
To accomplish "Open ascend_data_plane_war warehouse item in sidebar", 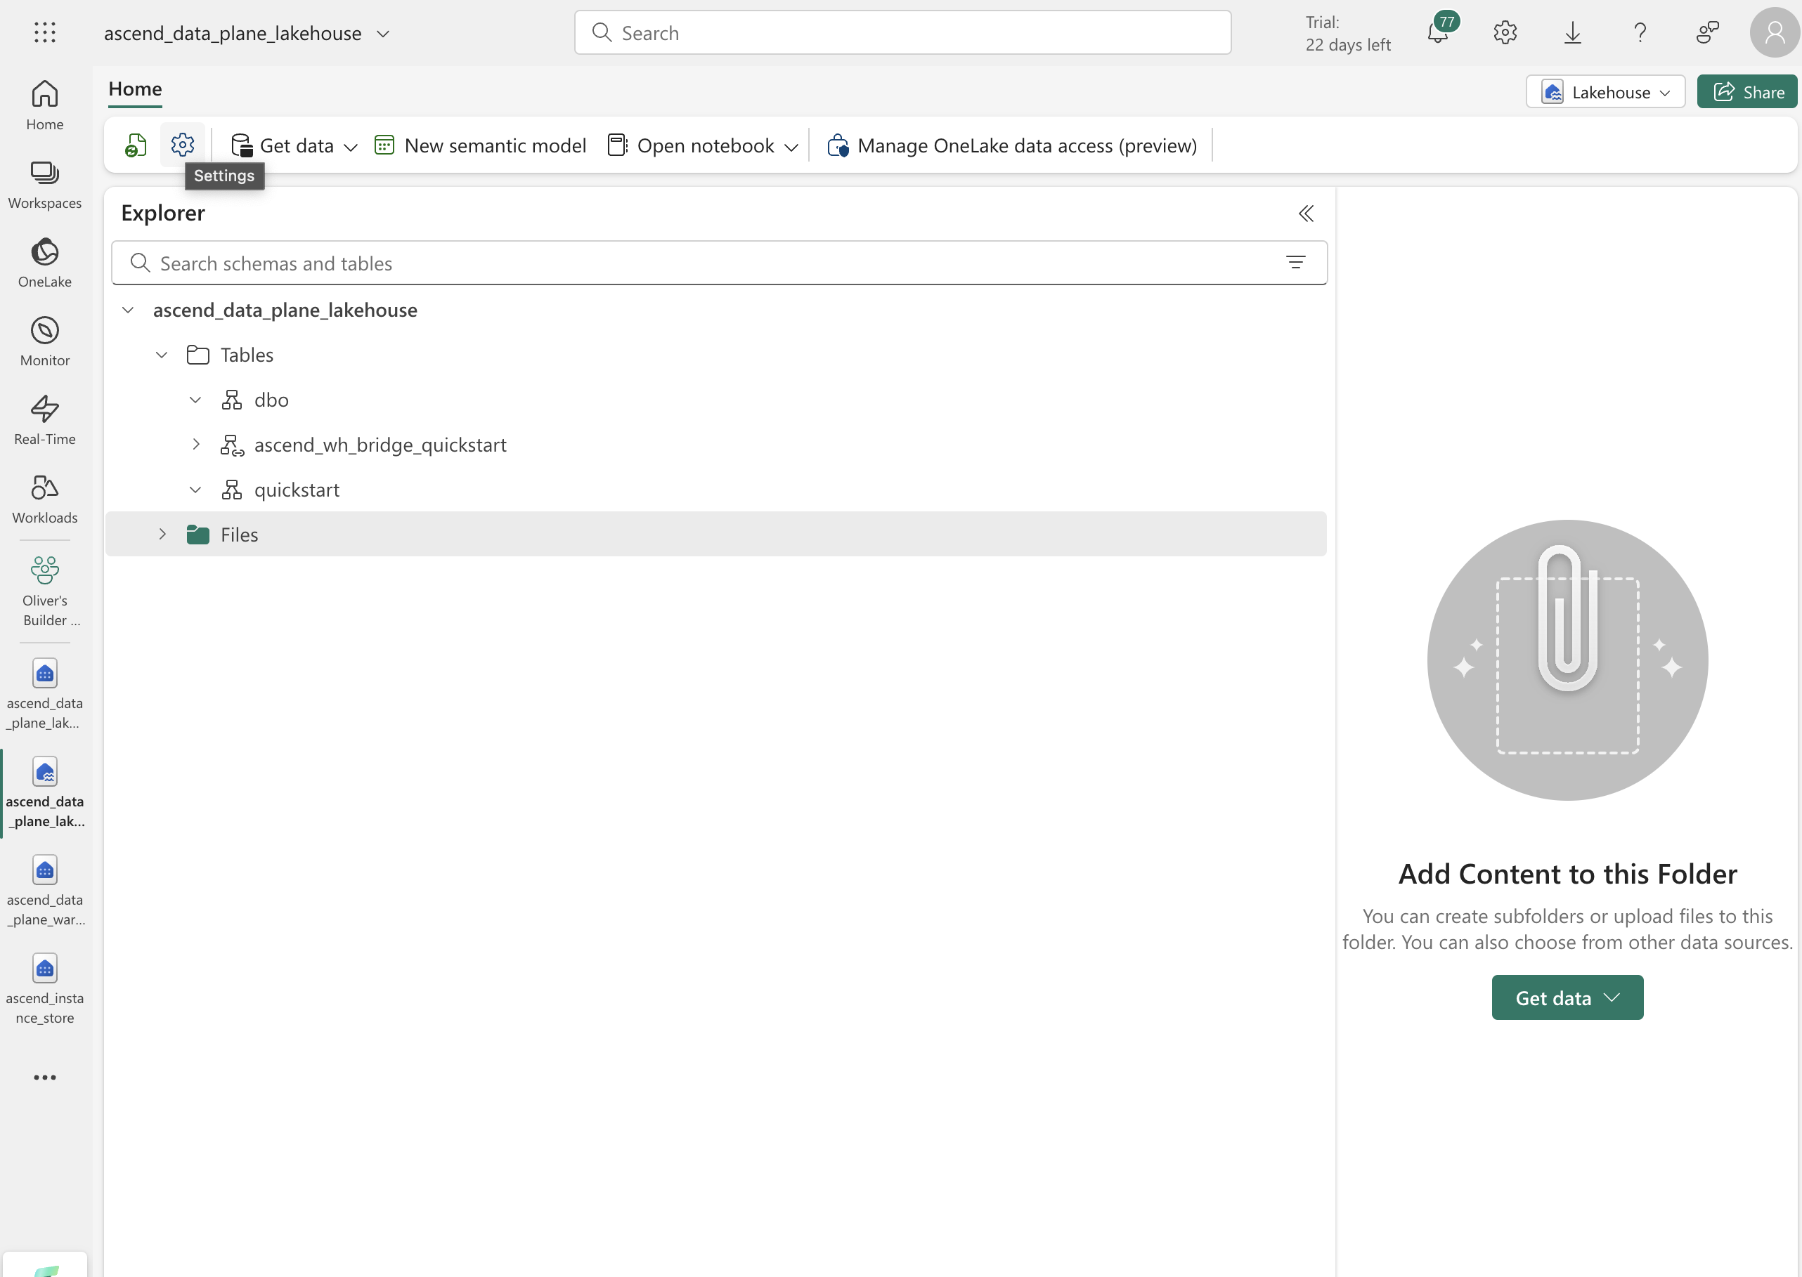I will [x=45, y=890].
